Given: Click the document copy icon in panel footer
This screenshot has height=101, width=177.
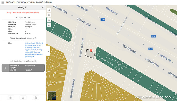Looking at the screenshot, I should click(x=11, y=98).
